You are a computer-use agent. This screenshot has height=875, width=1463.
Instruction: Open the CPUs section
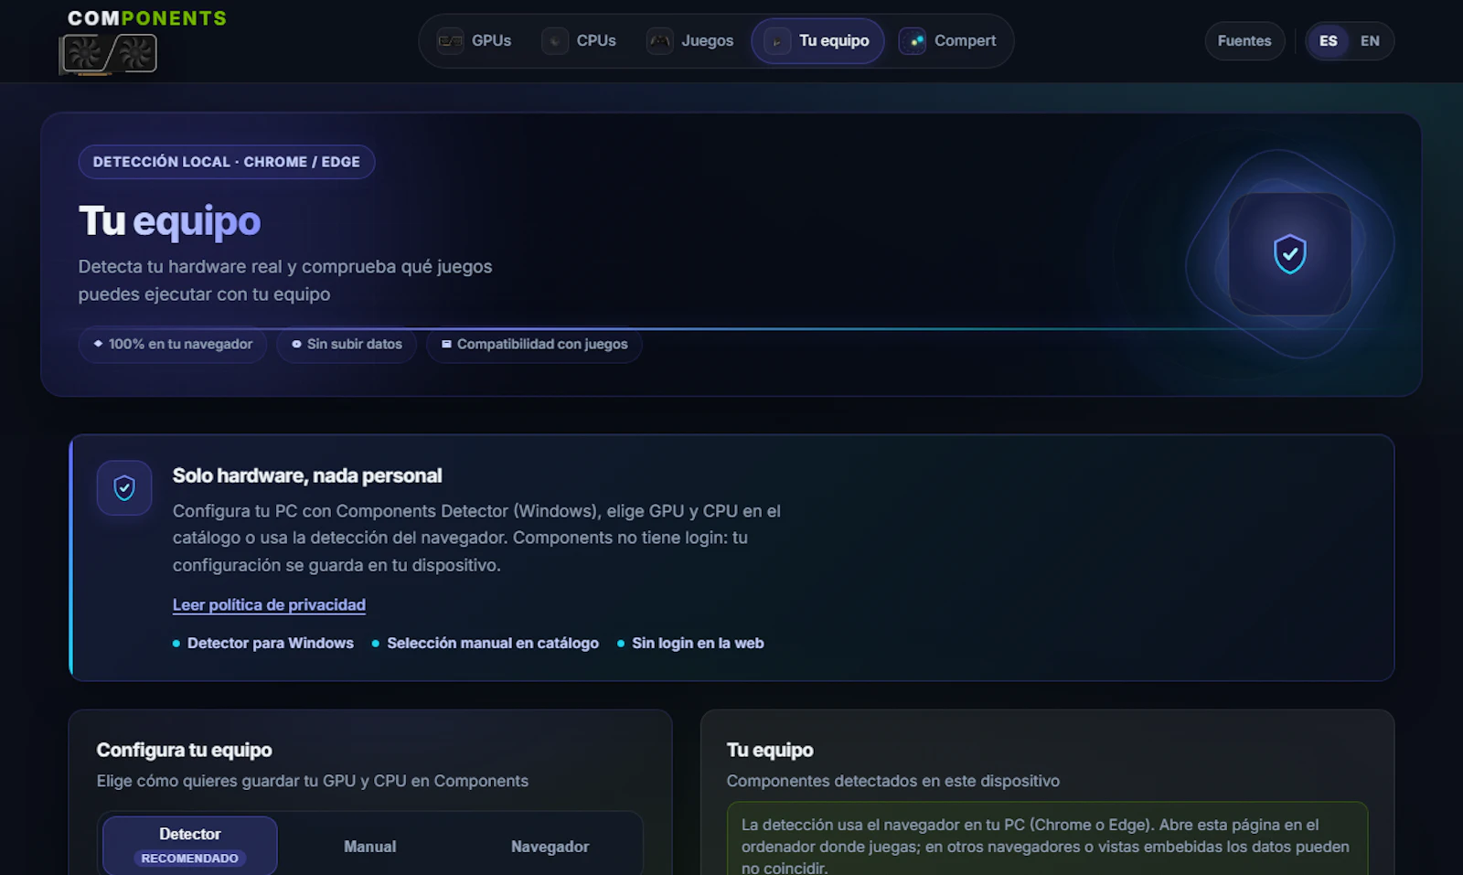tap(580, 41)
